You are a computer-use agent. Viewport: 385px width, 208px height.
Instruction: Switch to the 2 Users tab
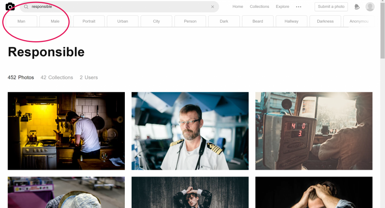coord(89,78)
